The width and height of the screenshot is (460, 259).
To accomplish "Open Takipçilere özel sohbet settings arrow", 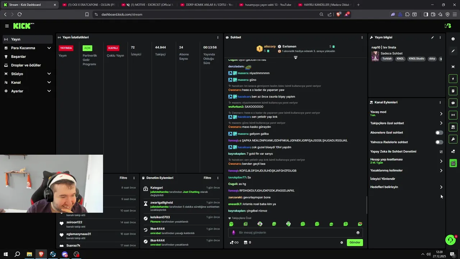I will pyautogui.click(x=441, y=123).
